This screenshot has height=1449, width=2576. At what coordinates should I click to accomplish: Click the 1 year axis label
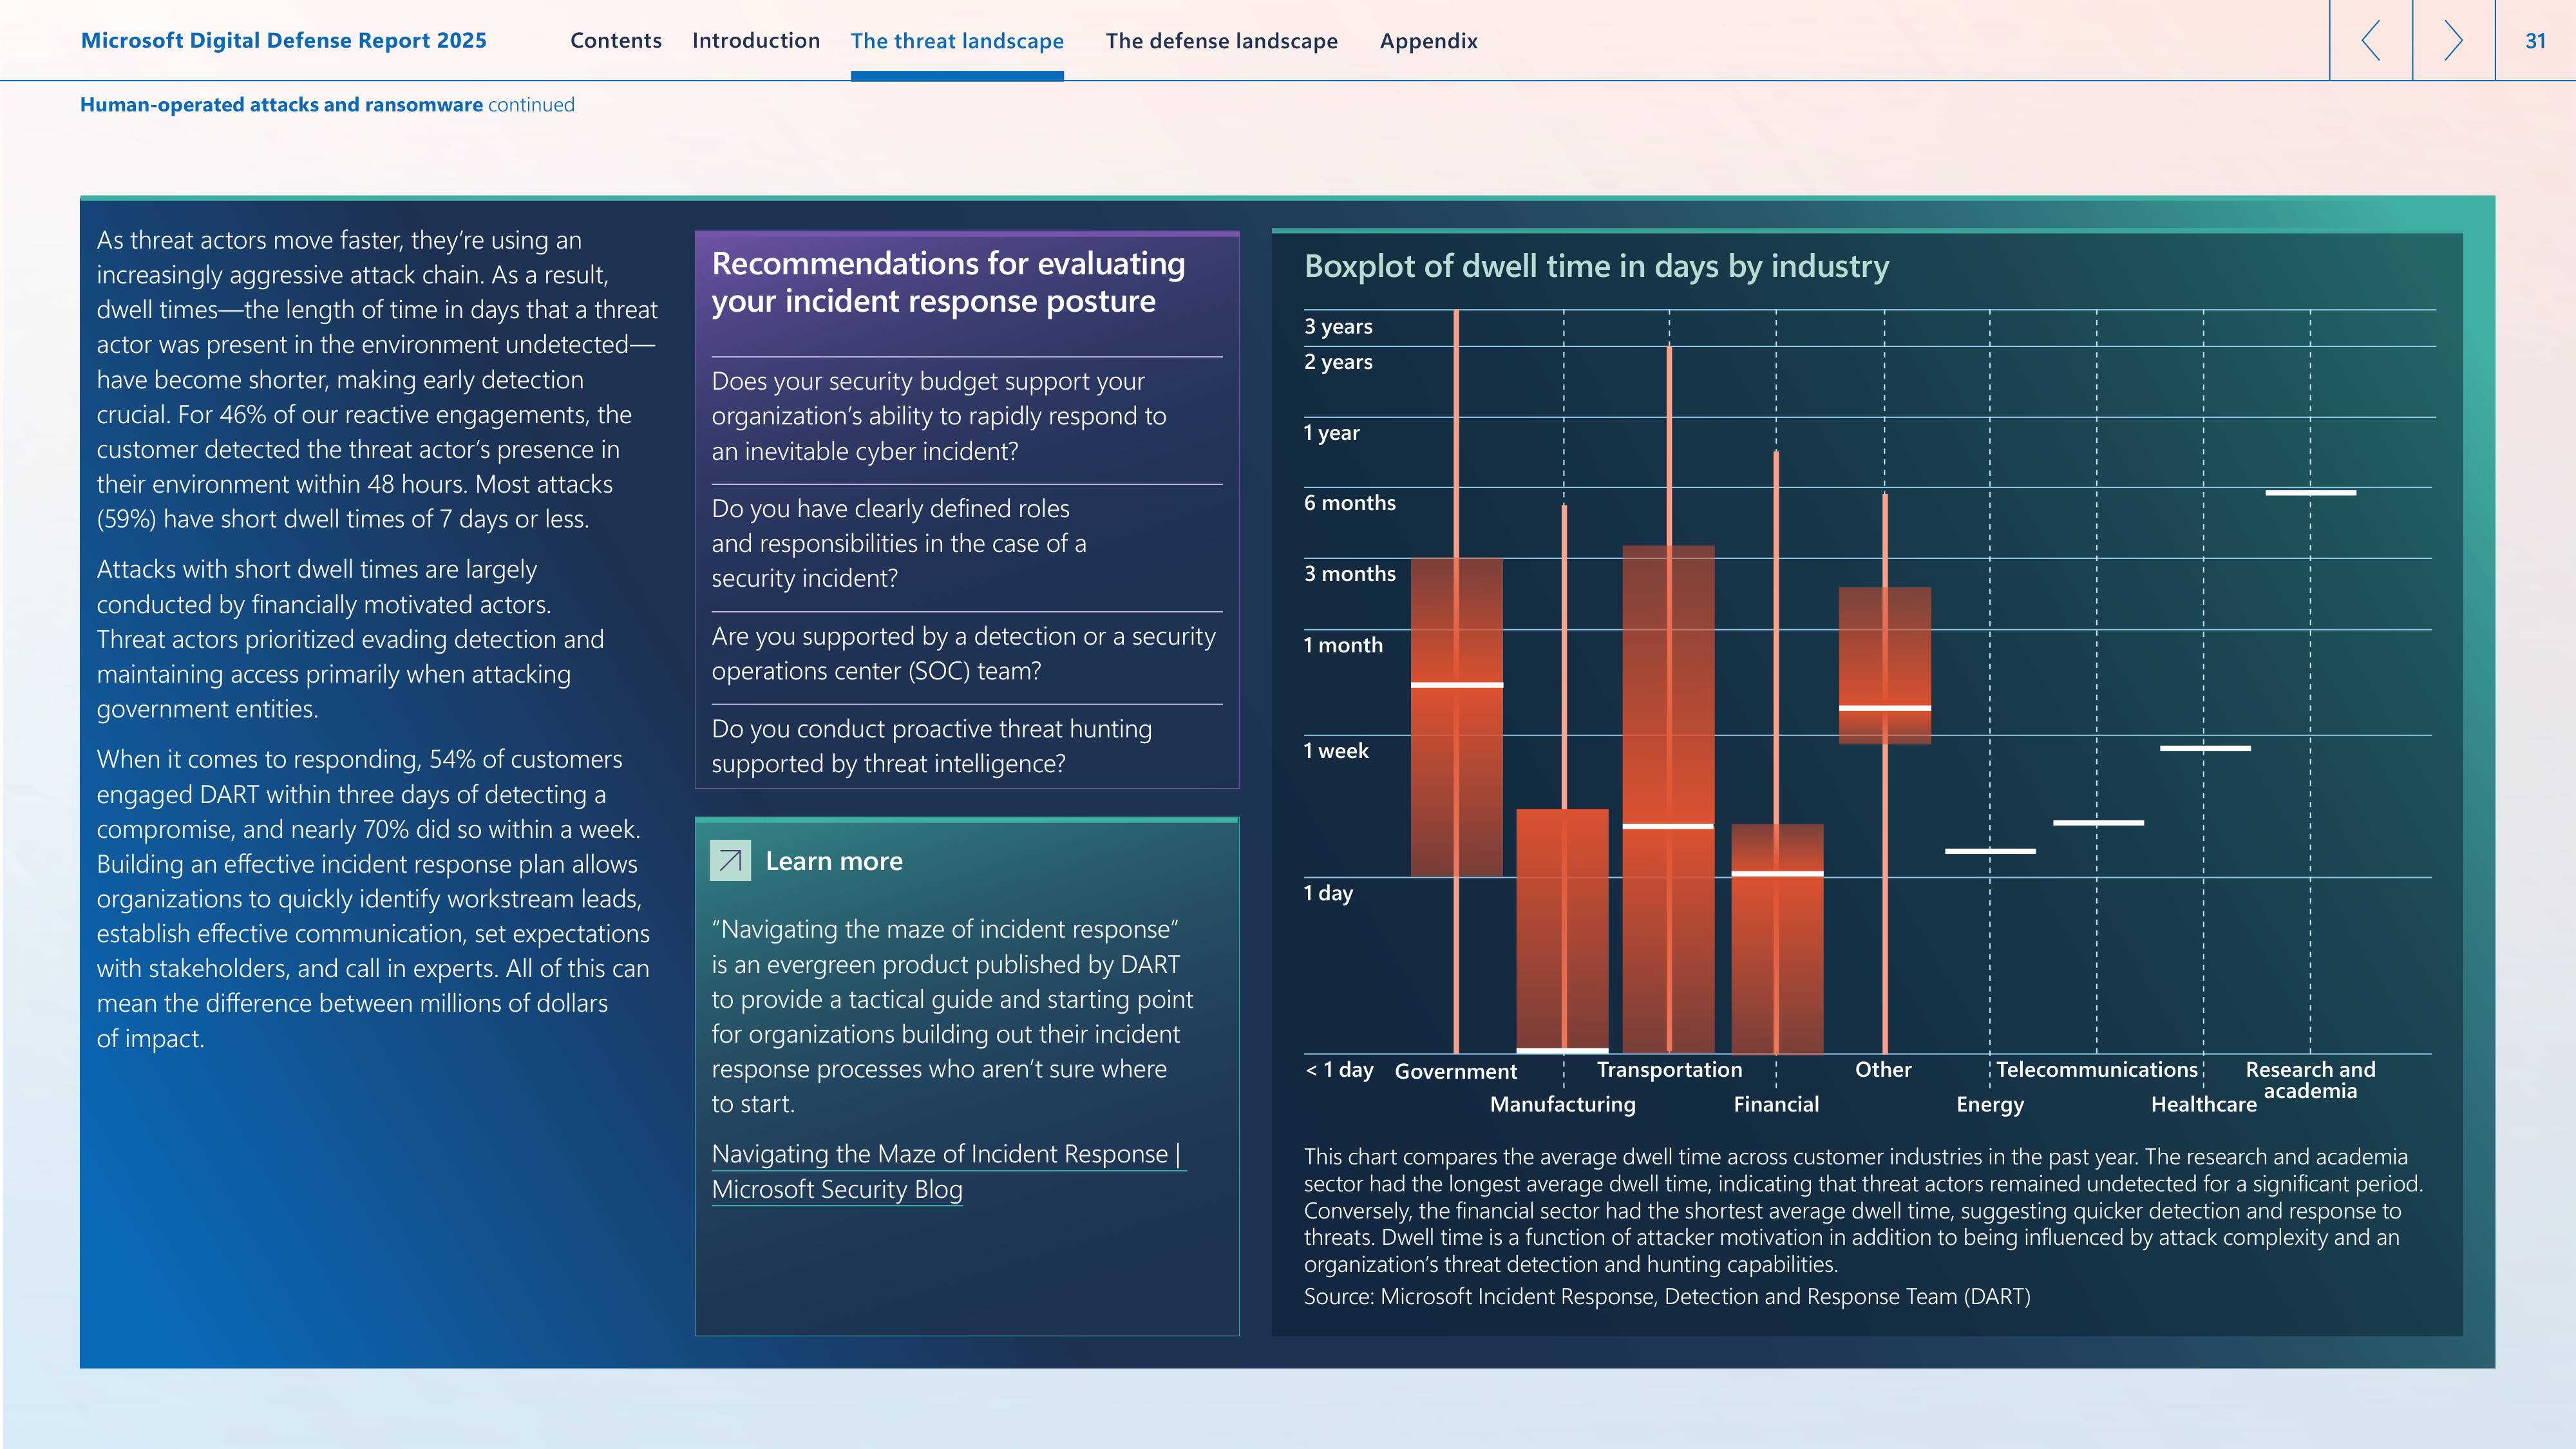tap(1331, 433)
